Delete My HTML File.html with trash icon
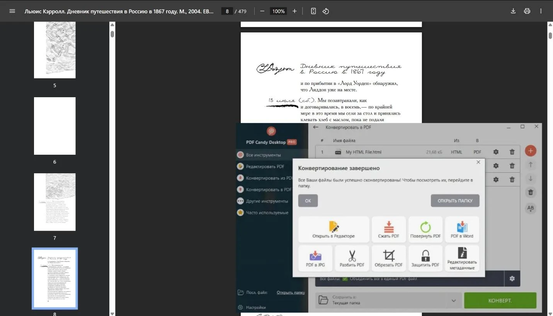The height and width of the screenshot is (316, 553). coord(512,152)
